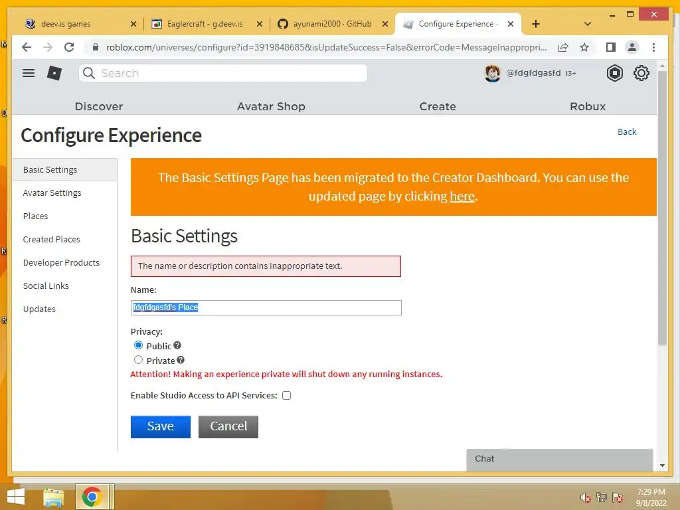This screenshot has width=680, height=510.
Task: Enable Studio Access to API Services checkbox
Action: pyautogui.click(x=287, y=396)
